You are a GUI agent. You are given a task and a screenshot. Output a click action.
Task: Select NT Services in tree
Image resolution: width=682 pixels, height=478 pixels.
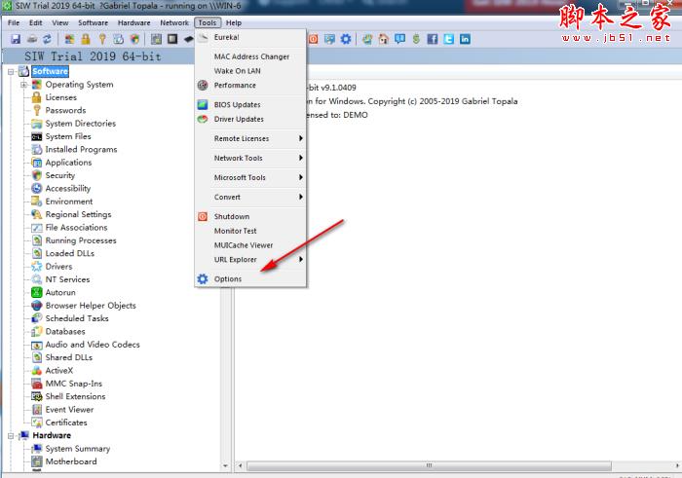click(67, 279)
